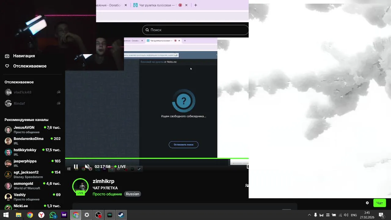The image size is (391, 220).
Task: Open Windows notification center
Action: coord(381,215)
